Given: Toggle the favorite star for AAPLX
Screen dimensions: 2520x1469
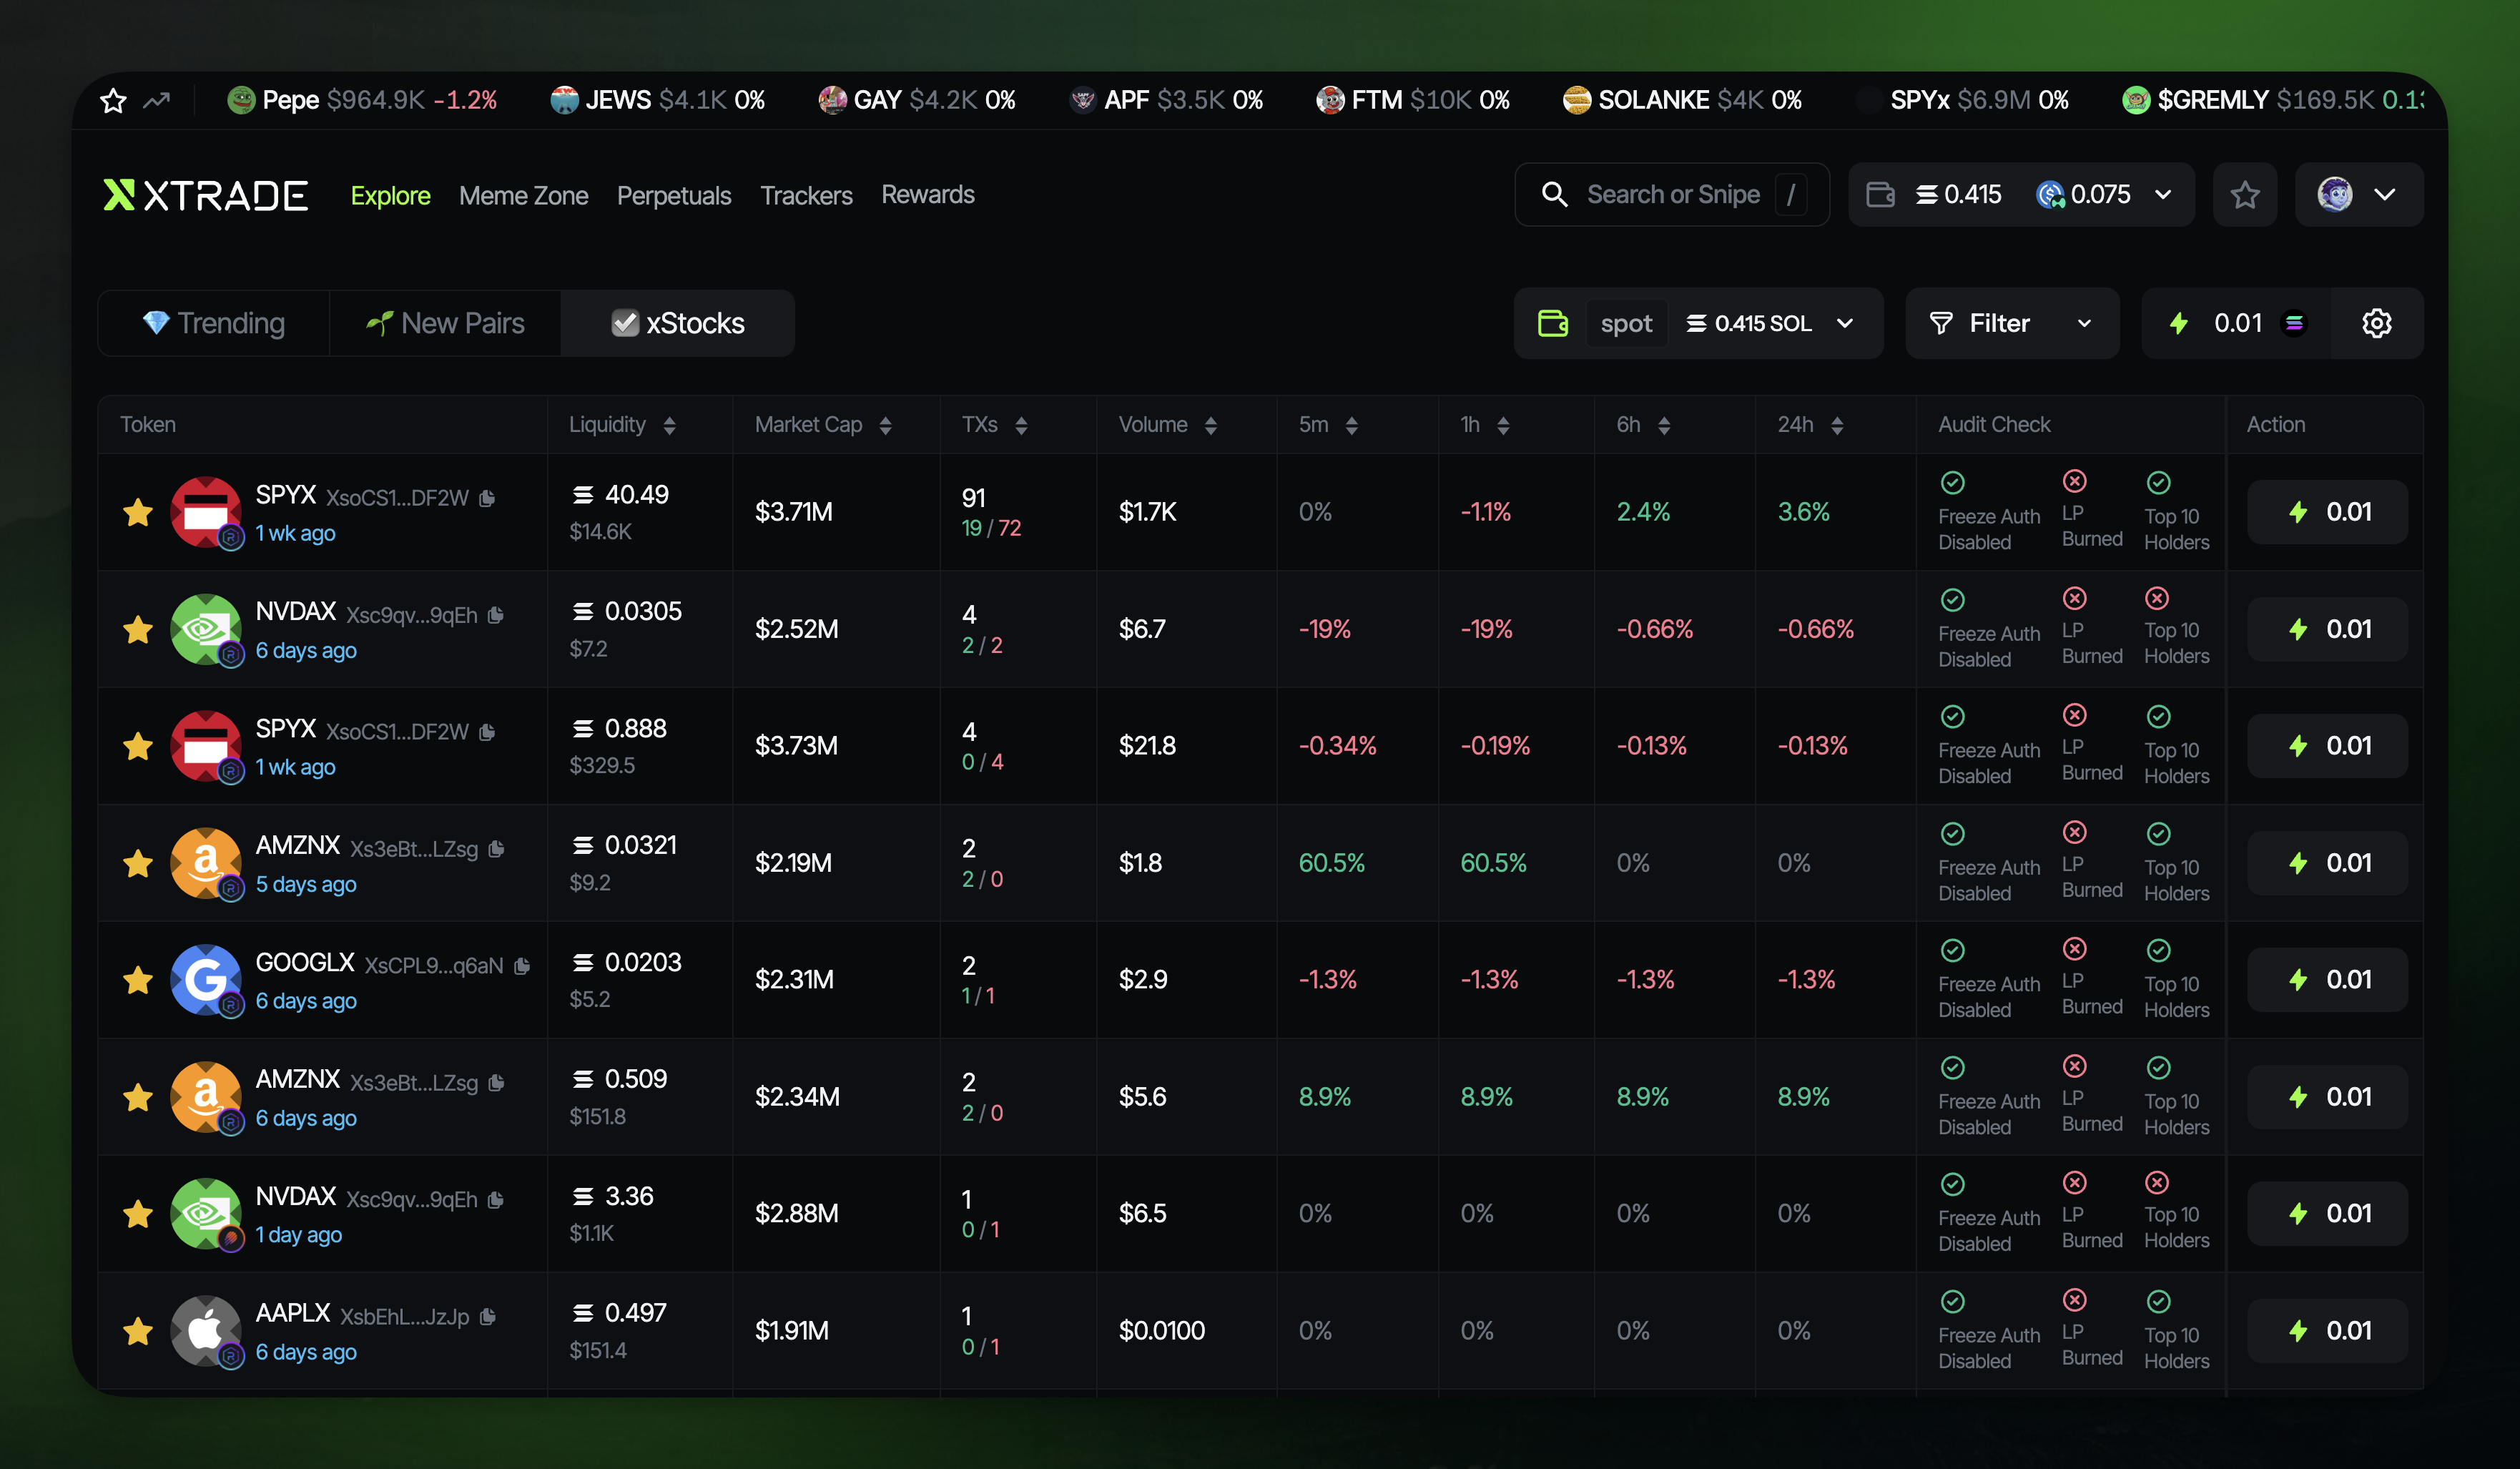Looking at the screenshot, I should [x=138, y=1331].
